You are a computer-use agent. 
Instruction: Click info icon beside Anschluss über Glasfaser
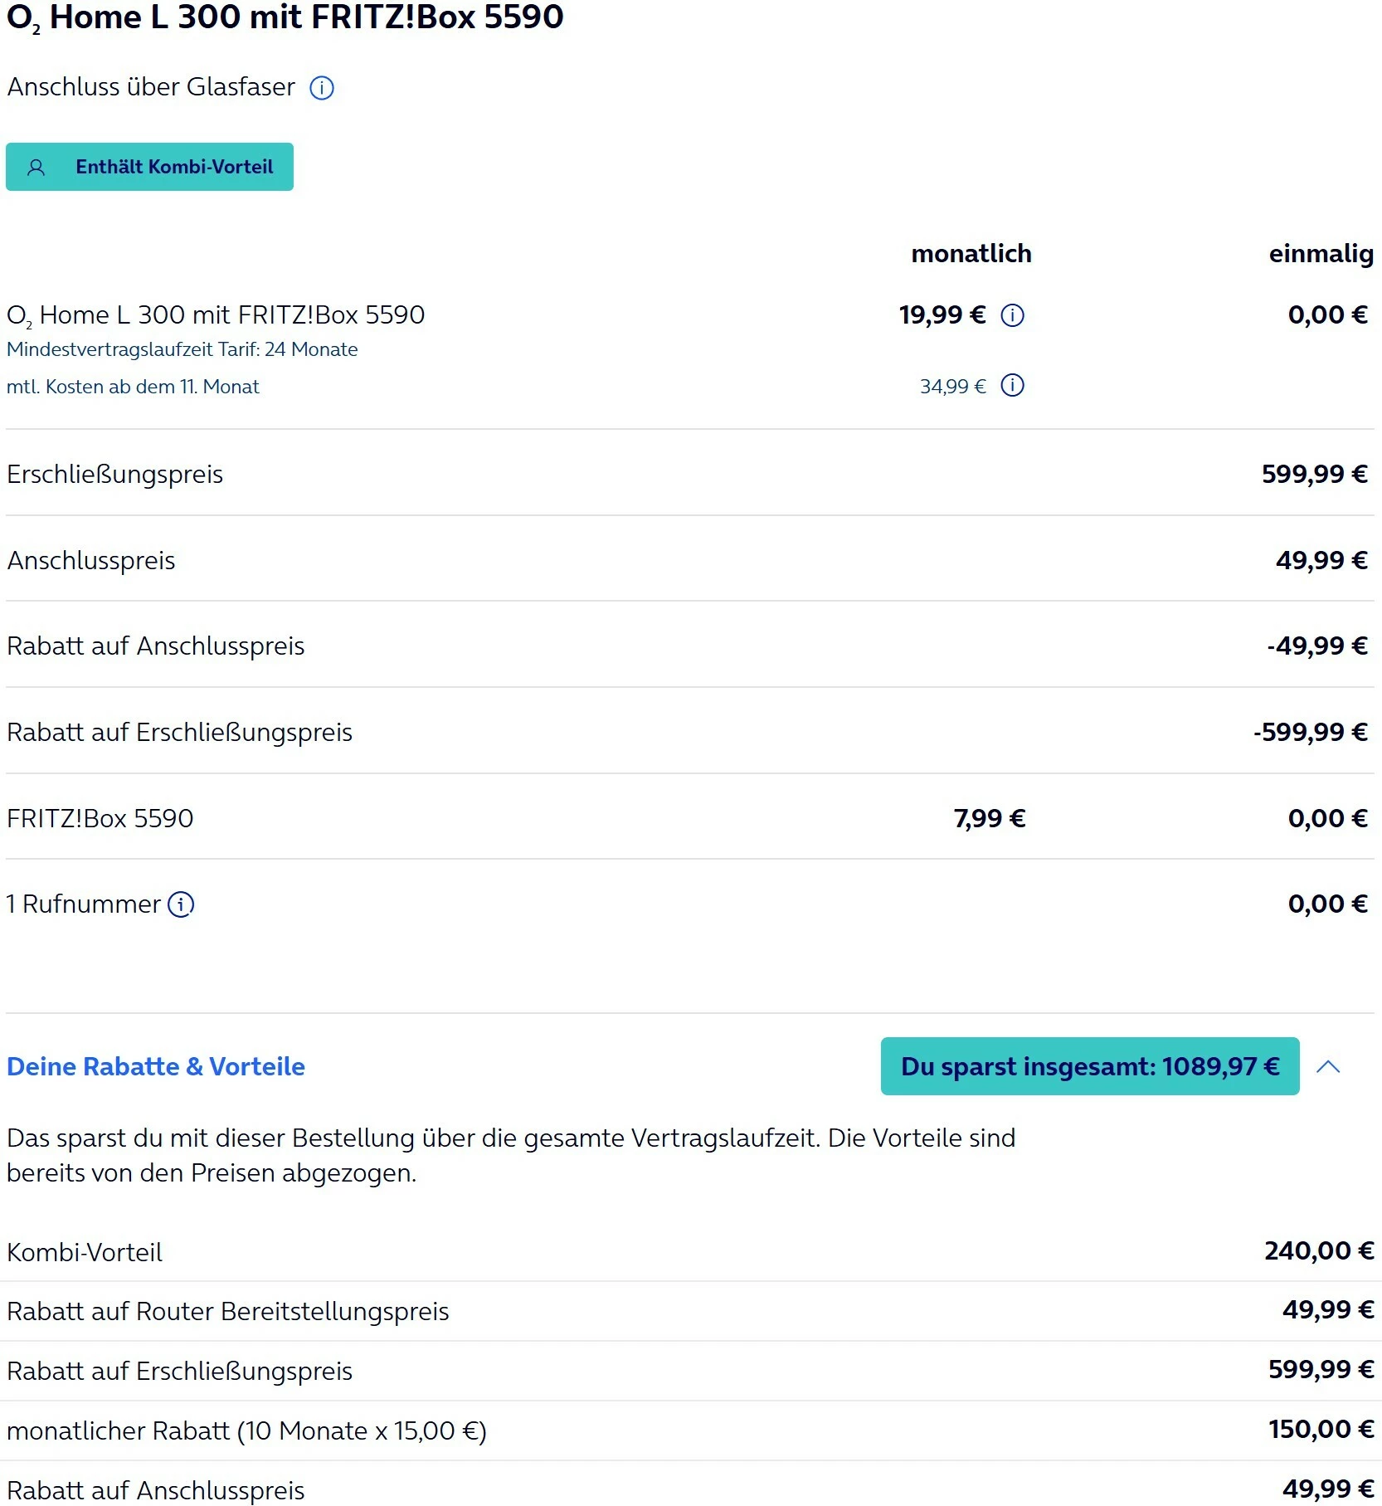click(x=322, y=88)
